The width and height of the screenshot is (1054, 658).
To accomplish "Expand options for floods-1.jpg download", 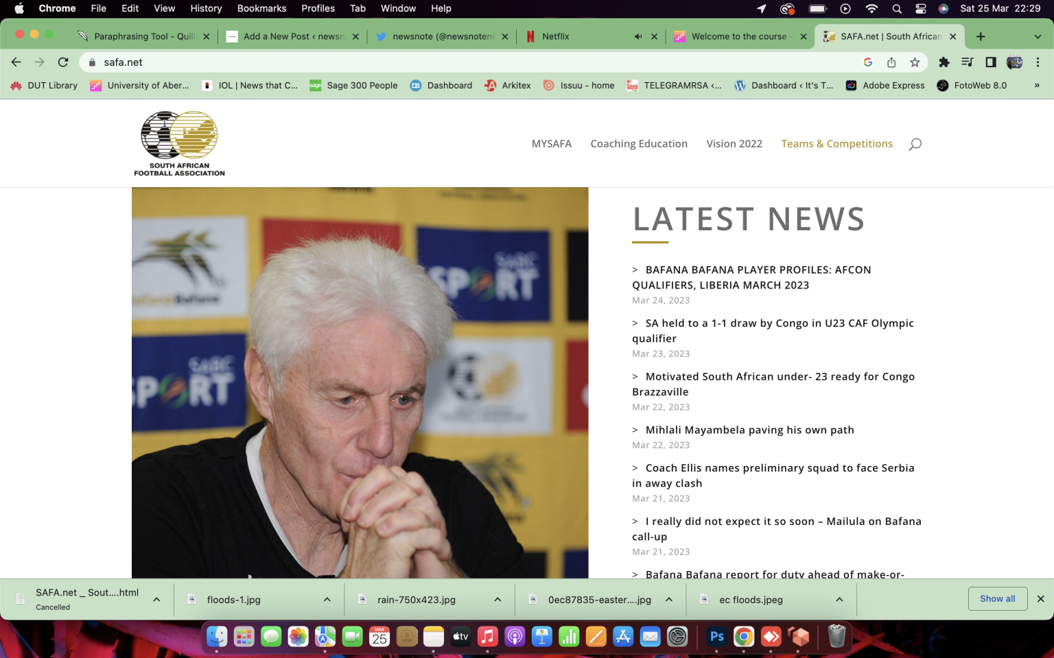I will pos(327,600).
